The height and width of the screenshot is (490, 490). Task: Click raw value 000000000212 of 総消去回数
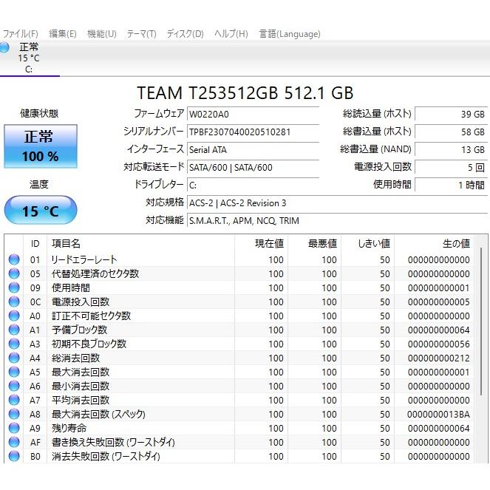click(x=438, y=358)
